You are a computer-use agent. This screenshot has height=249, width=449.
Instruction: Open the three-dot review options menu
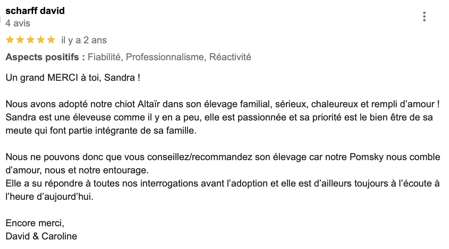click(424, 17)
